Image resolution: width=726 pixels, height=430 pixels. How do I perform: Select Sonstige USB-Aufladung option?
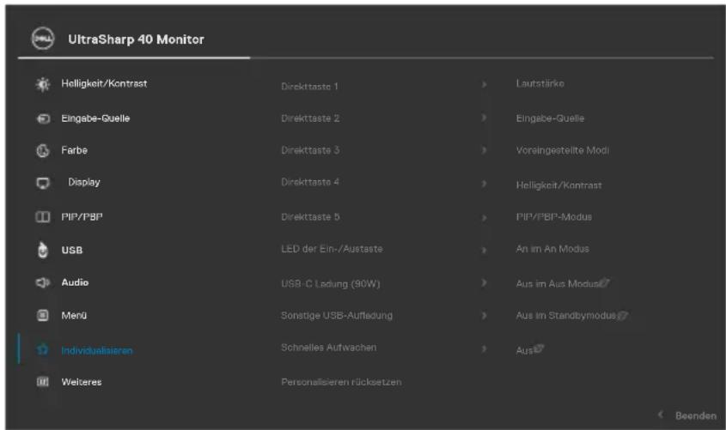click(337, 315)
